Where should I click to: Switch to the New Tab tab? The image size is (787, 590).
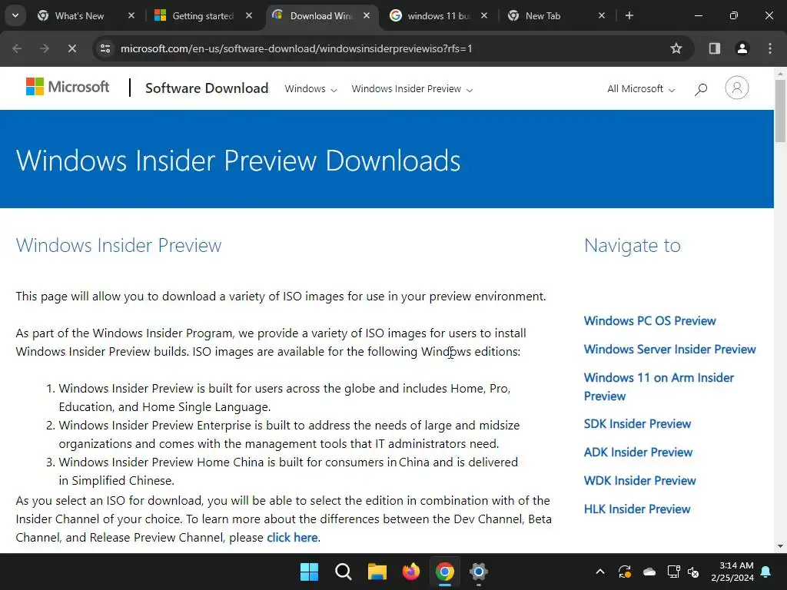(x=555, y=15)
